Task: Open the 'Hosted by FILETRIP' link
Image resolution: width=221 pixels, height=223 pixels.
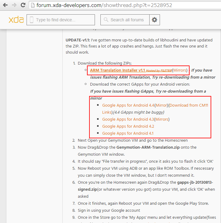Action: pos(159,71)
